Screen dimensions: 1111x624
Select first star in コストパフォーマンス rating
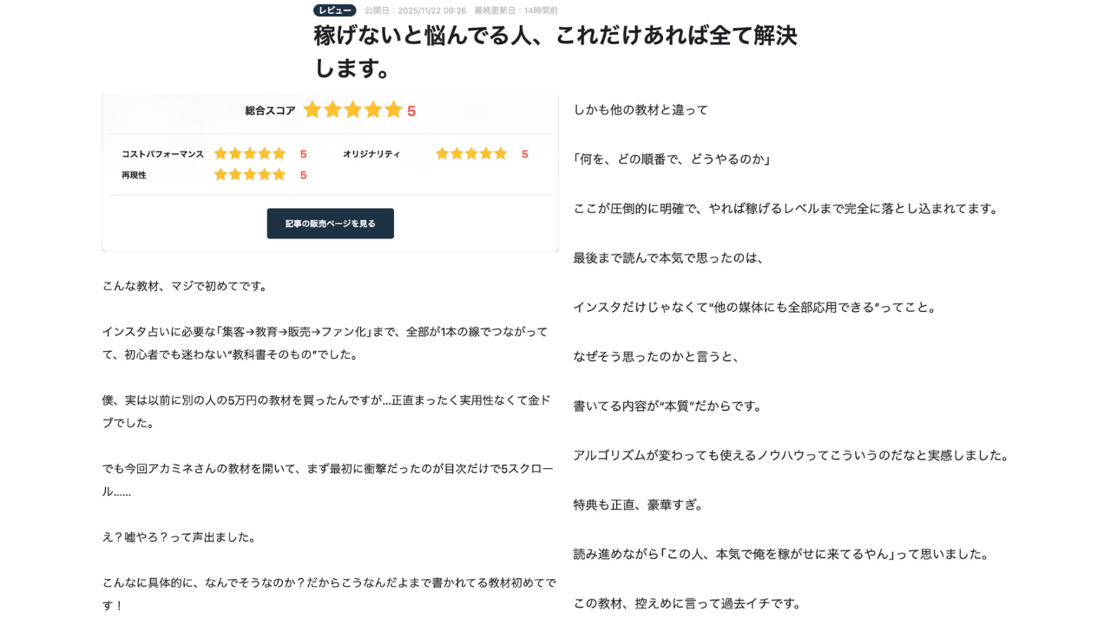tap(220, 153)
